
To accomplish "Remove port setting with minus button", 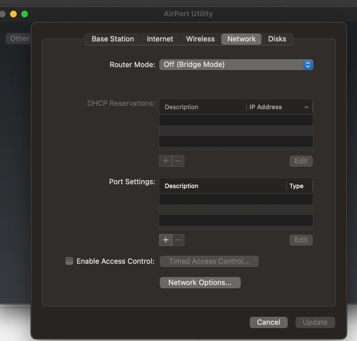I will [178, 240].
